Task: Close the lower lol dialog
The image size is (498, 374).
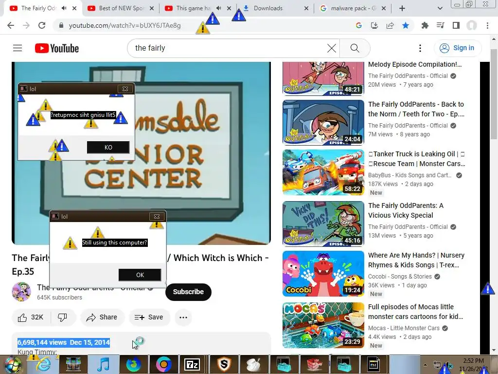Action: point(157,216)
